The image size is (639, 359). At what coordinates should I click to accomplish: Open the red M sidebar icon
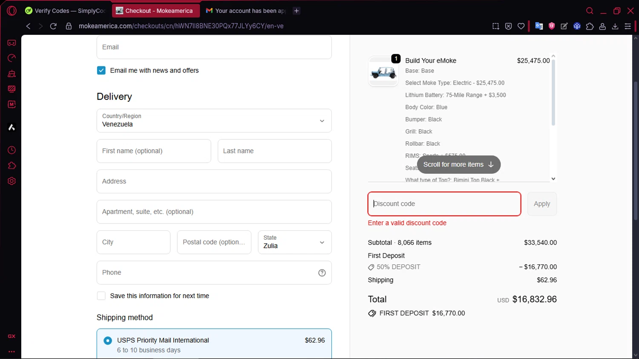12,104
